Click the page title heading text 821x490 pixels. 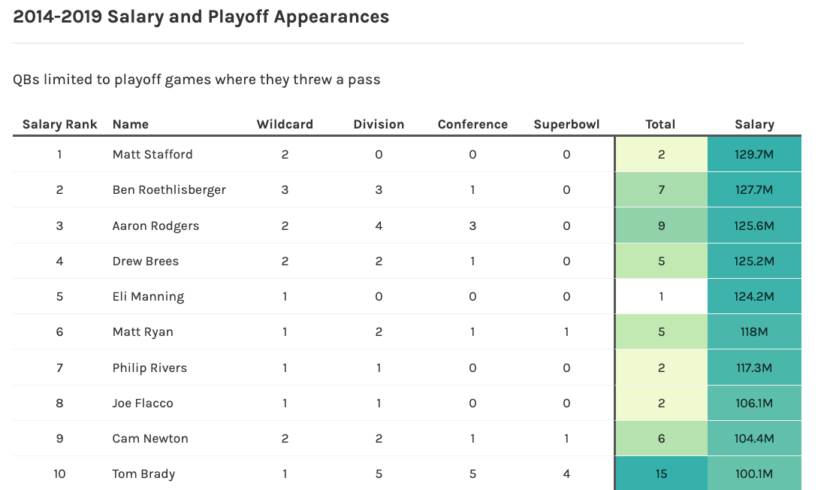(x=201, y=17)
